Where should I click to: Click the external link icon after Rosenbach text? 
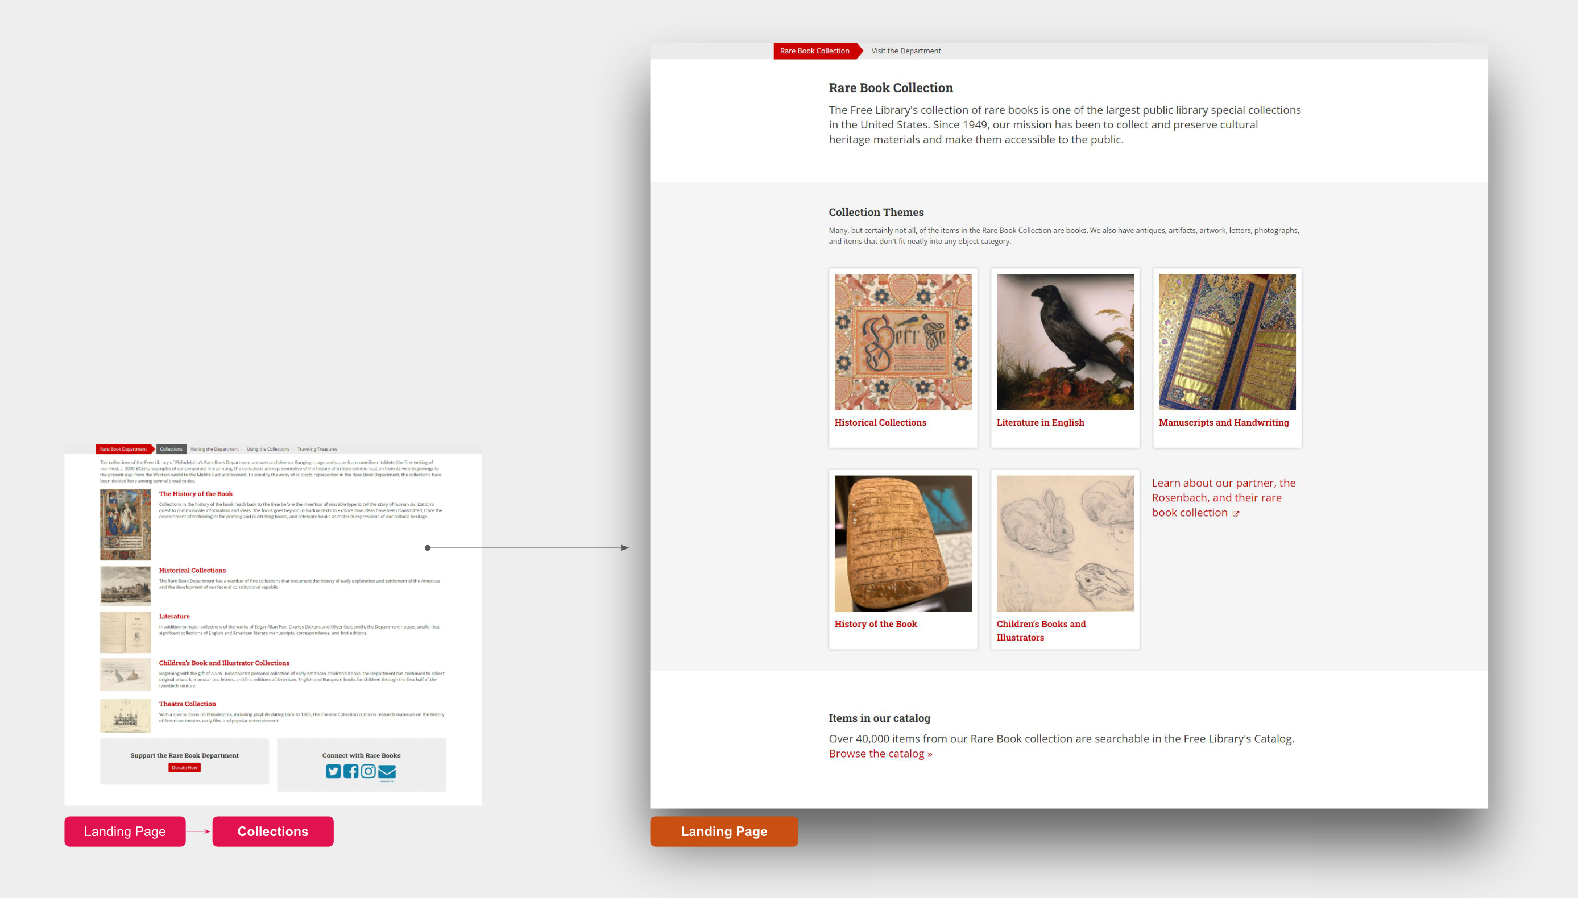click(1236, 514)
